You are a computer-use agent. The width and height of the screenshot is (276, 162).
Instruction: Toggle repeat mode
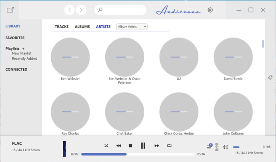tap(169, 146)
